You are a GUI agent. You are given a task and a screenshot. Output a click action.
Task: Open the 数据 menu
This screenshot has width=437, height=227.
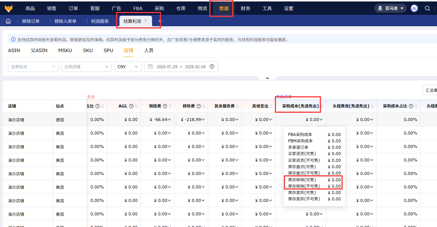224,8
